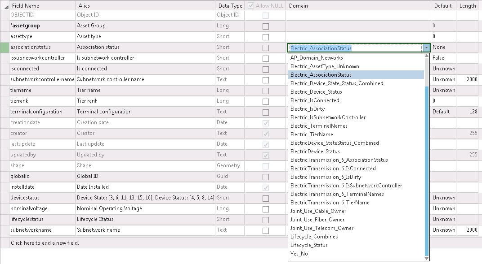Screen dimensions: 482x264
Task: Sort by Field Name column header
Action: pyautogui.click(x=42, y=5)
